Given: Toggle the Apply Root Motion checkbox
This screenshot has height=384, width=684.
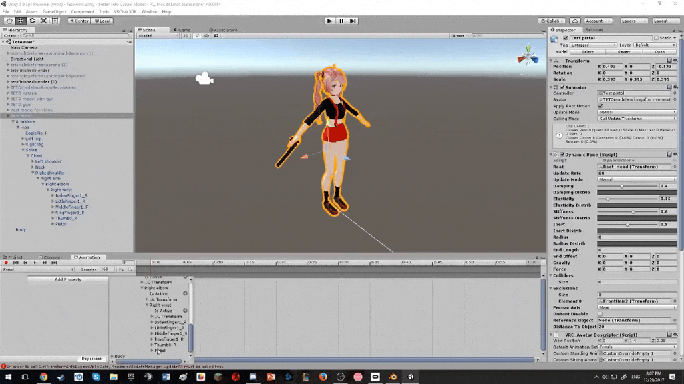Looking at the screenshot, I should (600, 106).
